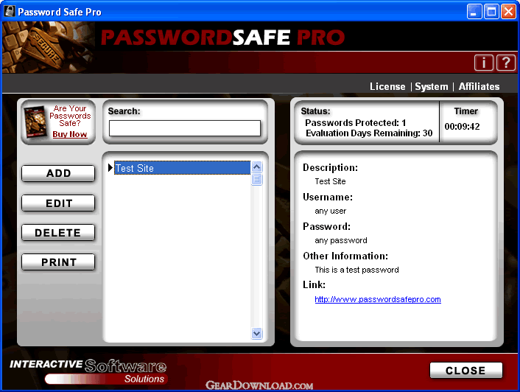The image size is (520, 392).
Task: Open the info (i) icon button
Action: (x=483, y=63)
